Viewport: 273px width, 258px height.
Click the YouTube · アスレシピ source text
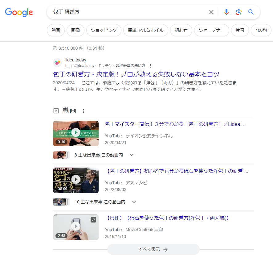(126, 183)
